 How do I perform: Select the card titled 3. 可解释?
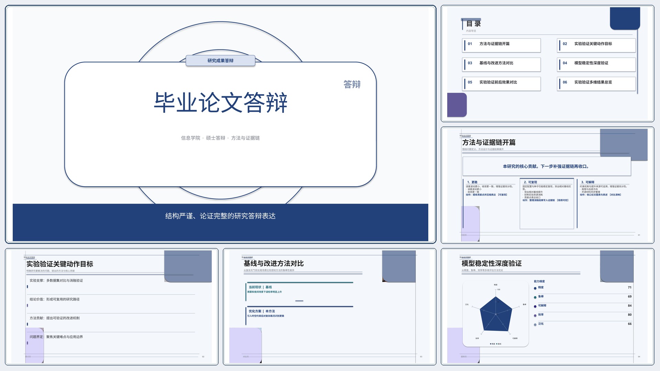click(604, 204)
